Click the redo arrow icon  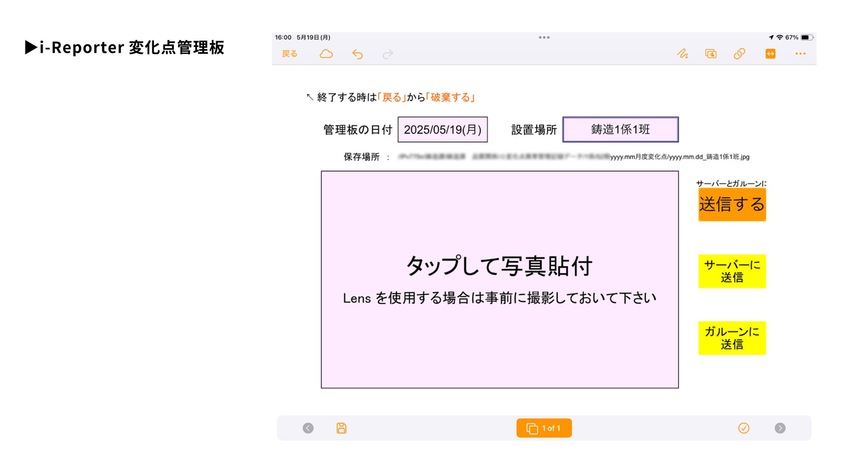pyautogui.click(x=388, y=54)
